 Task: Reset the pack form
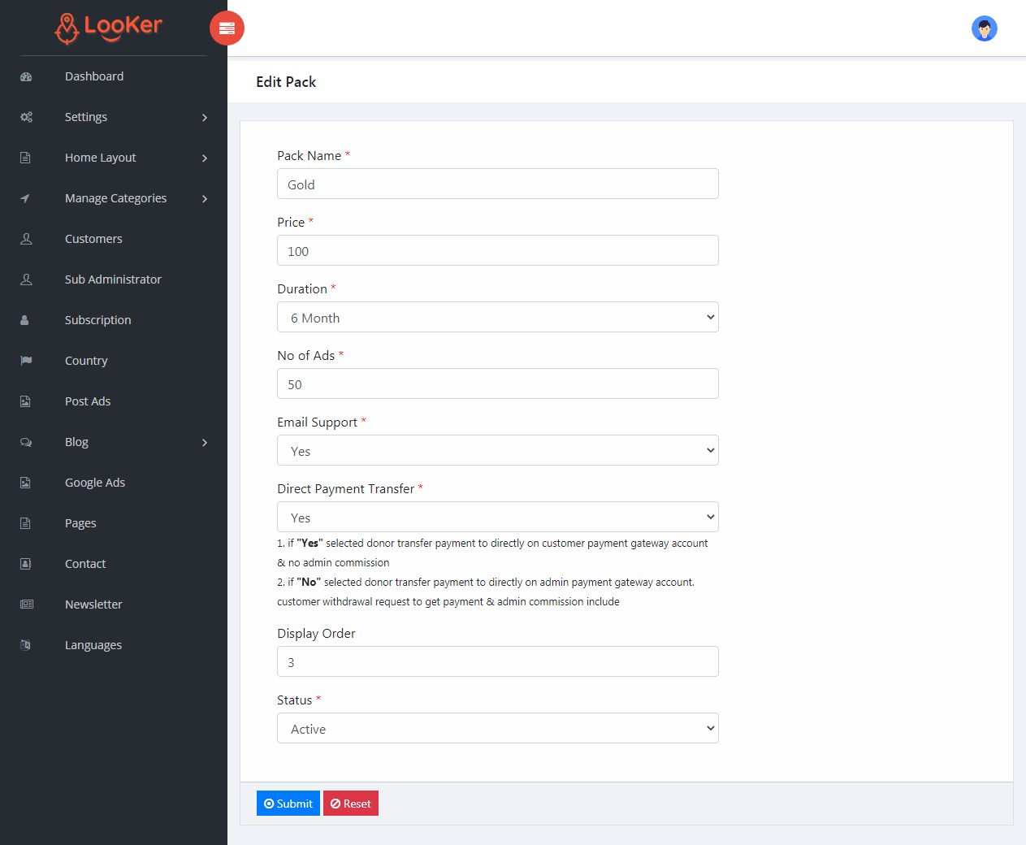351,804
